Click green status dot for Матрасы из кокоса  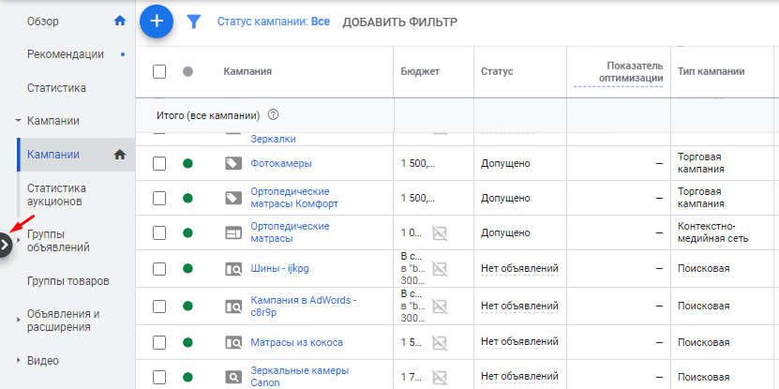tap(187, 342)
